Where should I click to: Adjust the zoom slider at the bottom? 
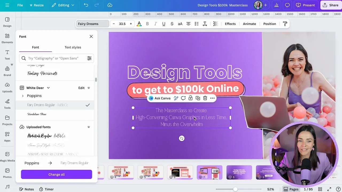235,189
